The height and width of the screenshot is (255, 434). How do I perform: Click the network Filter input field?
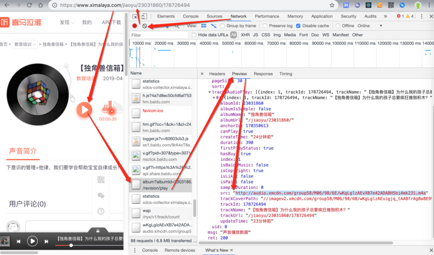coord(159,35)
